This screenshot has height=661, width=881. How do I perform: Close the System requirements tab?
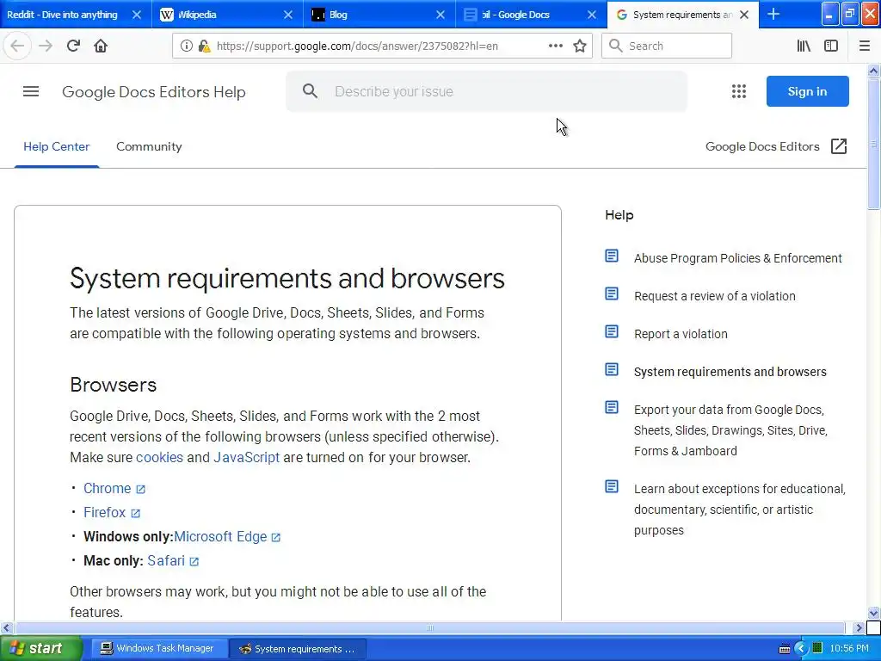coord(744,15)
